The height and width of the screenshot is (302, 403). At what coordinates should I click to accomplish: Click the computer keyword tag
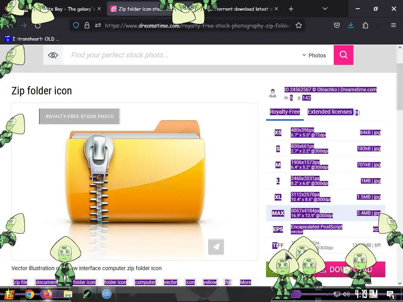(x=145, y=282)
